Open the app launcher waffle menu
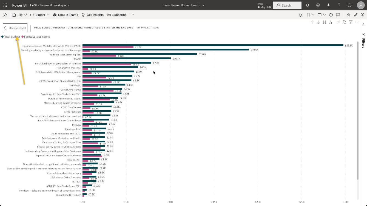Viewport: 367px width, 206px height. pyautogui.click(x=5, y=5)
